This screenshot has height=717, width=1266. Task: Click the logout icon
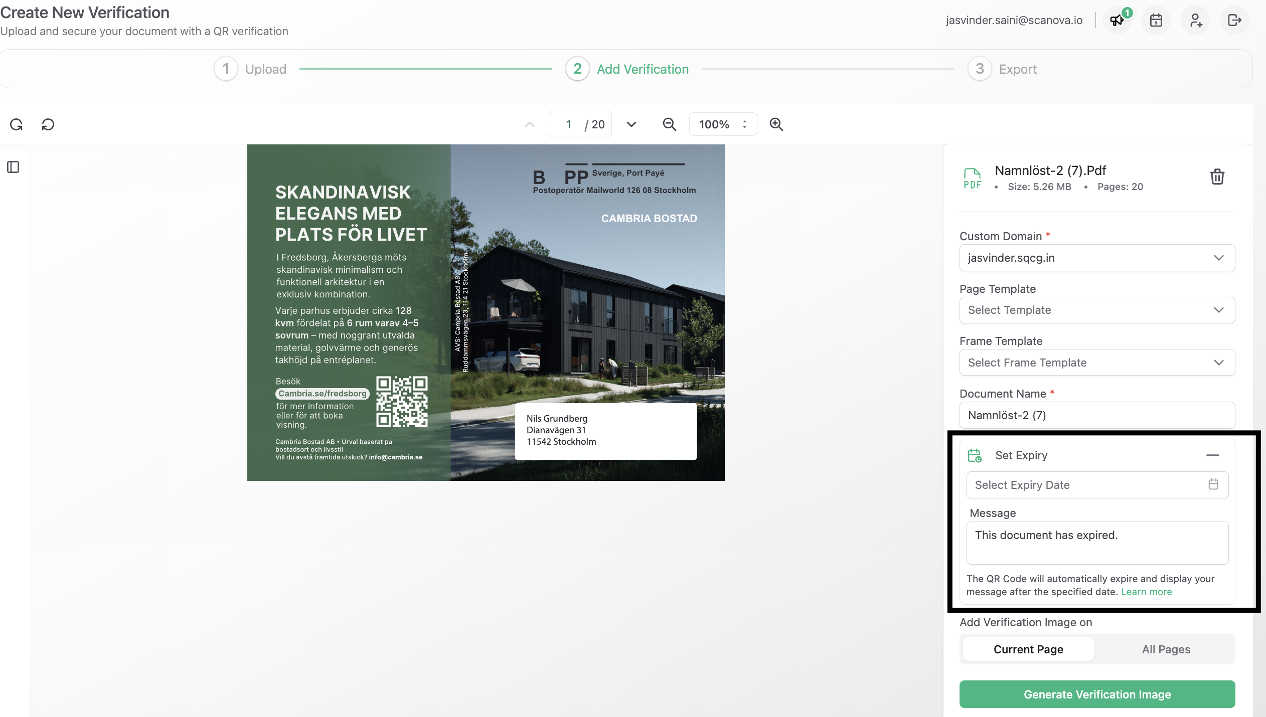[1234, 20]
